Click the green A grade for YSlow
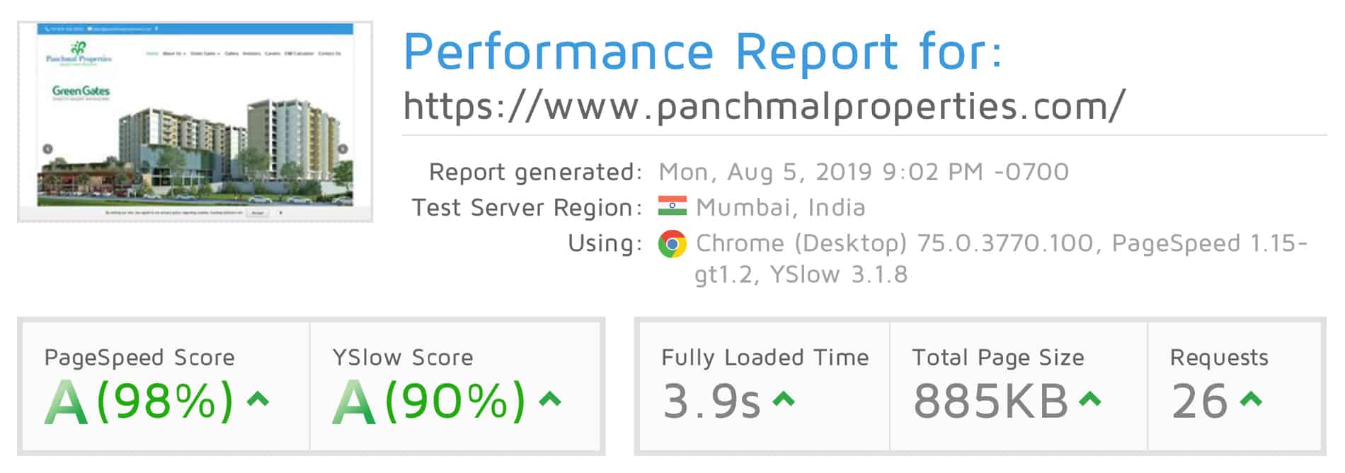Image resolution: width=1345 pixels, height=473 pixels. [354, 402]
